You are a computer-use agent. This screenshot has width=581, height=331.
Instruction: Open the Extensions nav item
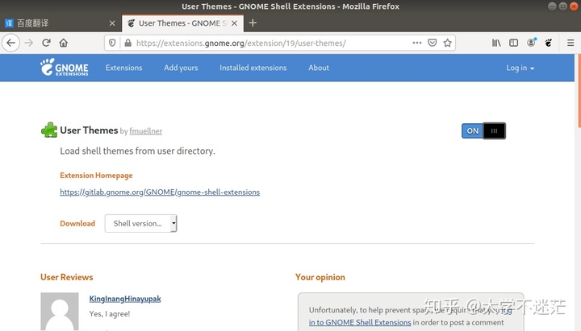coord(123,68)
